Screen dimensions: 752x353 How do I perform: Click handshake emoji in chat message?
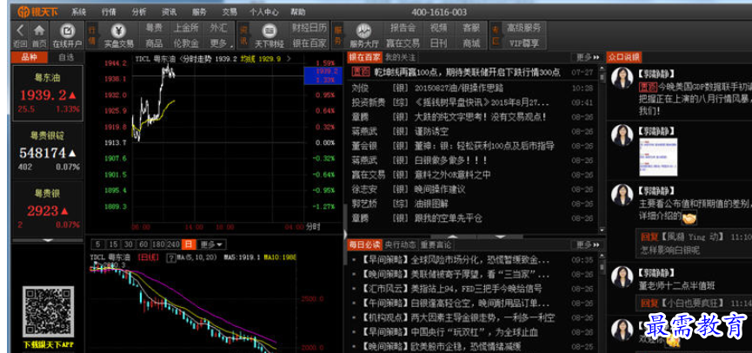(x=689, y=218)
